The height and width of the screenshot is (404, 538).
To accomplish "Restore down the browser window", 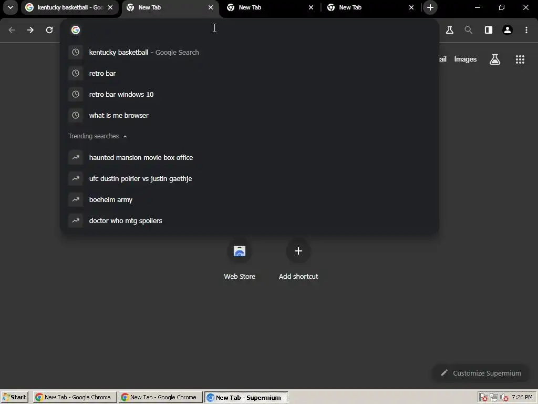I will pos(502,7).
